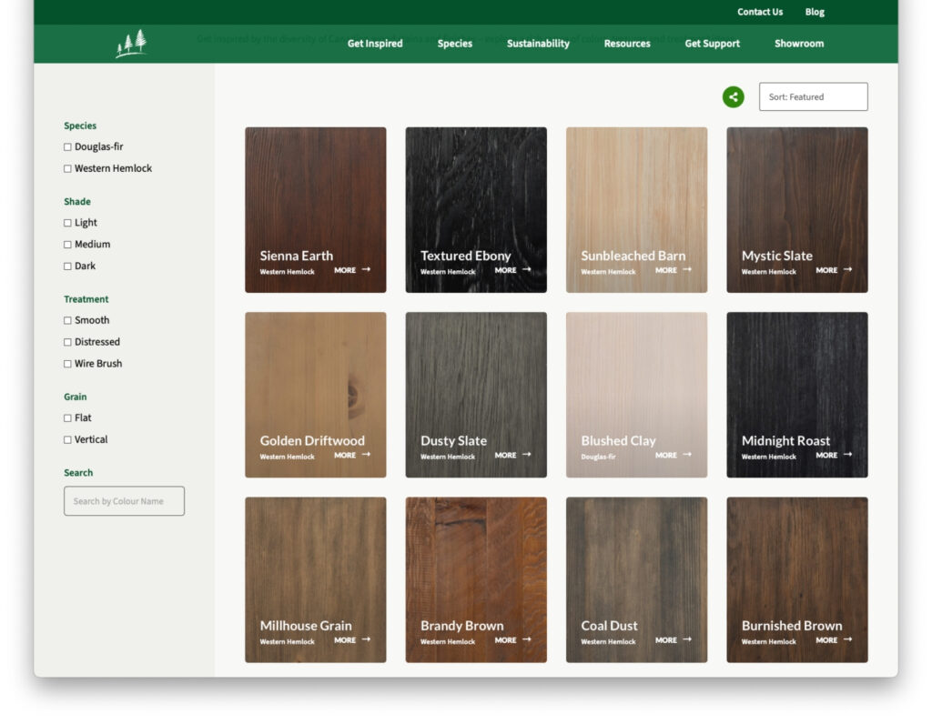Go to the Showroom menu item
This screenshot has width=932, height=724.
tap(798, 44)
